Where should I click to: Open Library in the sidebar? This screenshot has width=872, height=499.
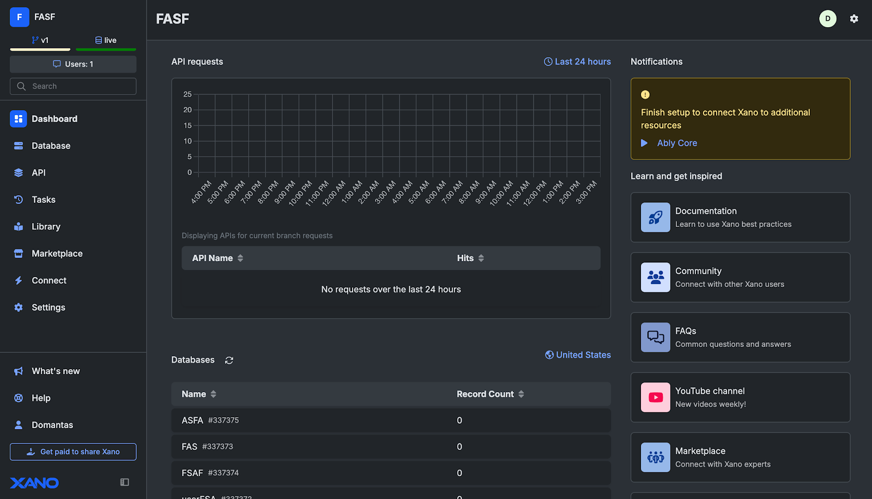point(73,227)
